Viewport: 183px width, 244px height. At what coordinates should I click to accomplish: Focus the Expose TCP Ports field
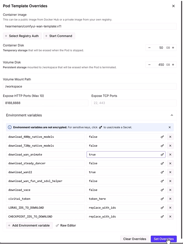point(134,103)
